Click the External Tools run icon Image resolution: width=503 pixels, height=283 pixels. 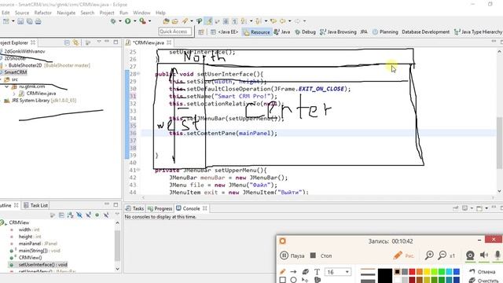(142, 21)
